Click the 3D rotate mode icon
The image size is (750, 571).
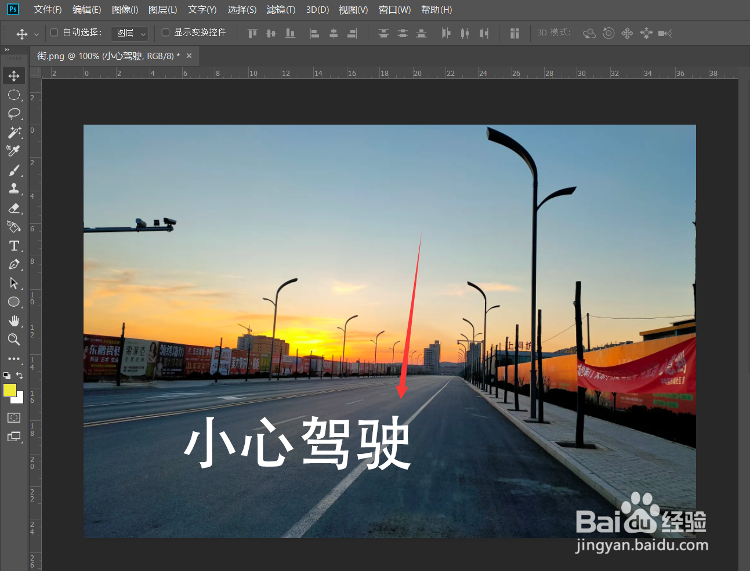(589, 33)
